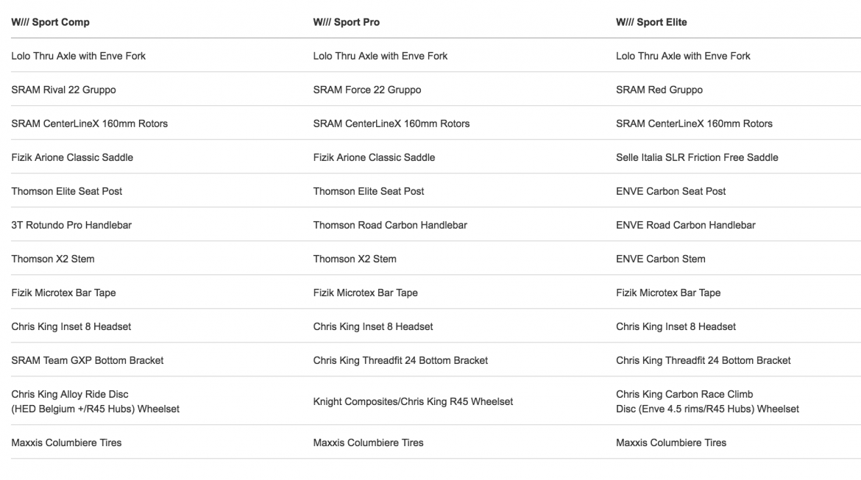Click Maxxis Columbiere Tires under Sport Elite
Screen dimensions: 861x480
(x=671, y=443)
